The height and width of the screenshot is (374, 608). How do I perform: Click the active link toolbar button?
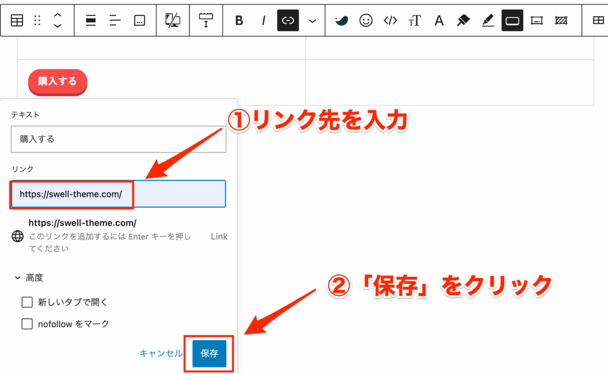[288, 21]
